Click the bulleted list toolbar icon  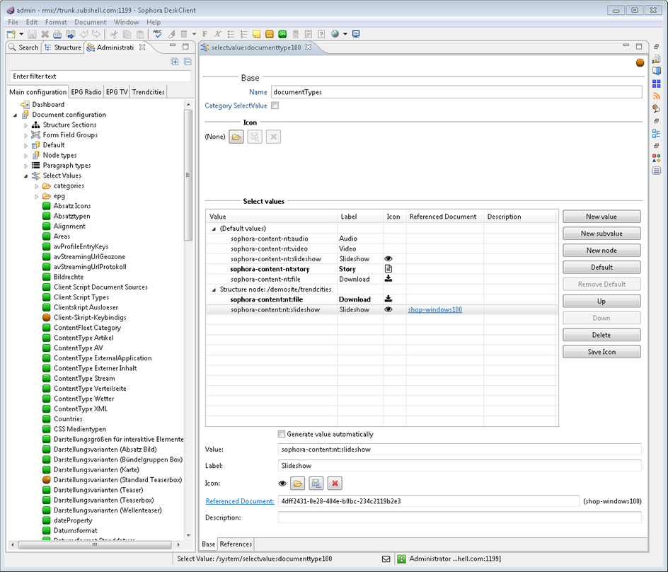(x=231, y=34)
